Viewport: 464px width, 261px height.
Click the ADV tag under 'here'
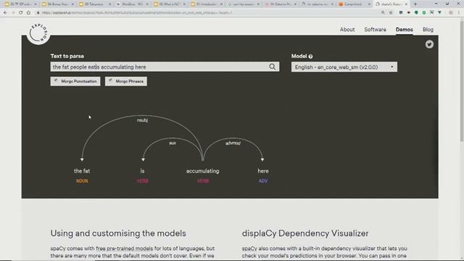(263, 181)
